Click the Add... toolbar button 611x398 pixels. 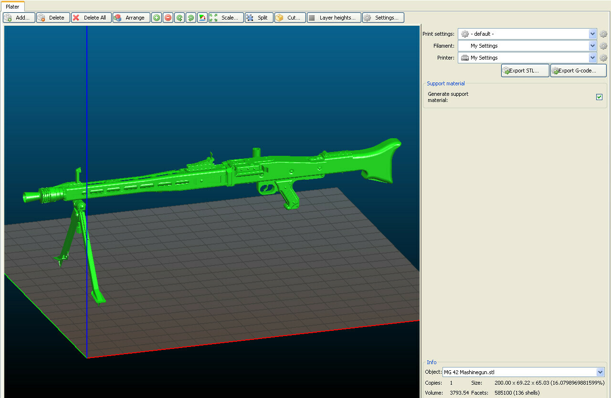pyautogui.click(x=19, y=18)
